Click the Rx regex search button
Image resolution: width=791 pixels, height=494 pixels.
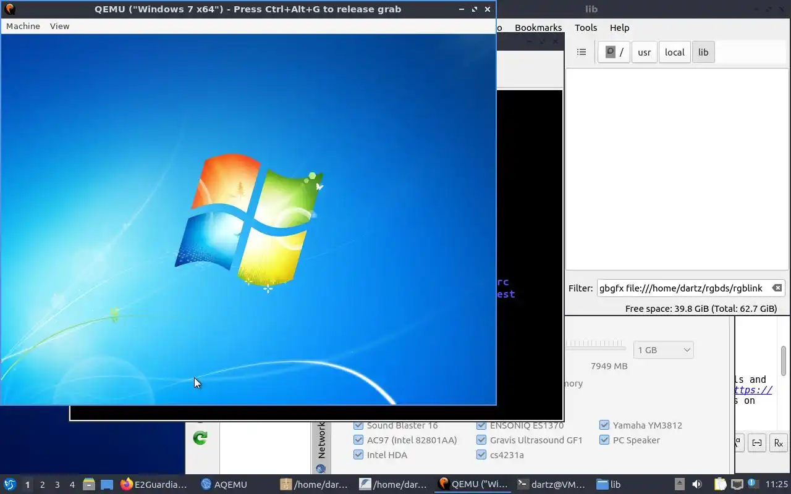(x=779, y=443)
